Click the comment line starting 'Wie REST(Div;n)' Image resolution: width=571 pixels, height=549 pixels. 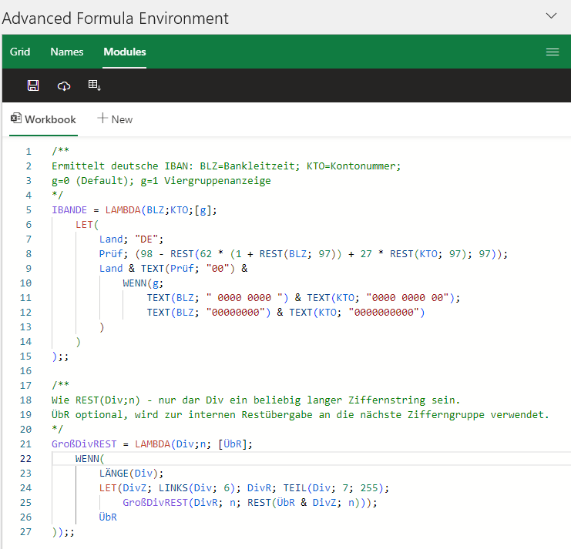click(x=256, y=400)
